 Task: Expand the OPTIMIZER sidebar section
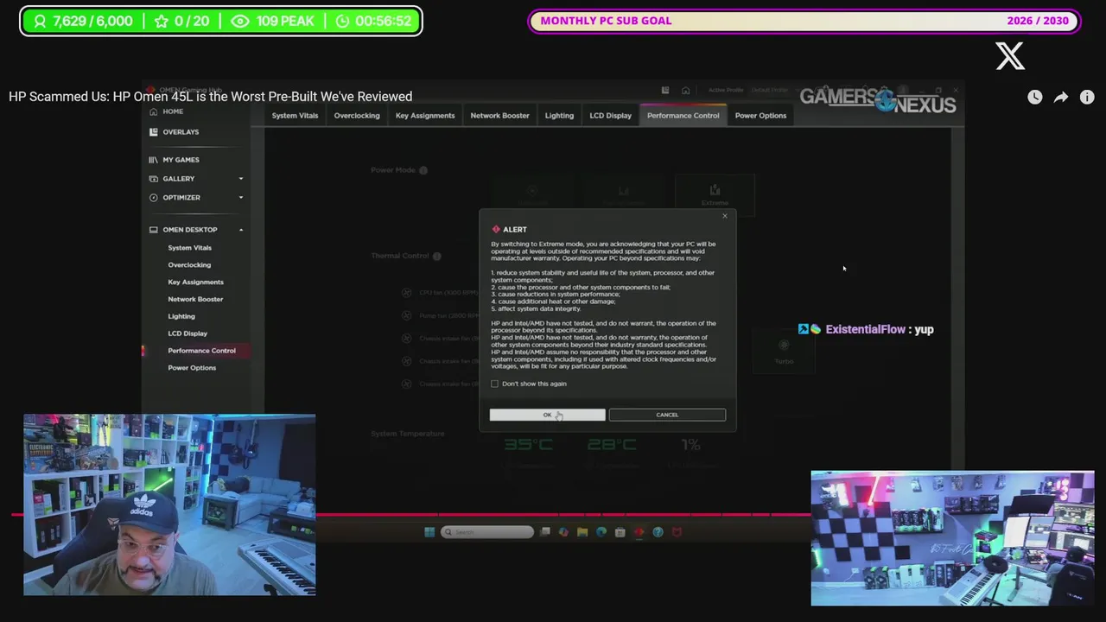point(241,198)
